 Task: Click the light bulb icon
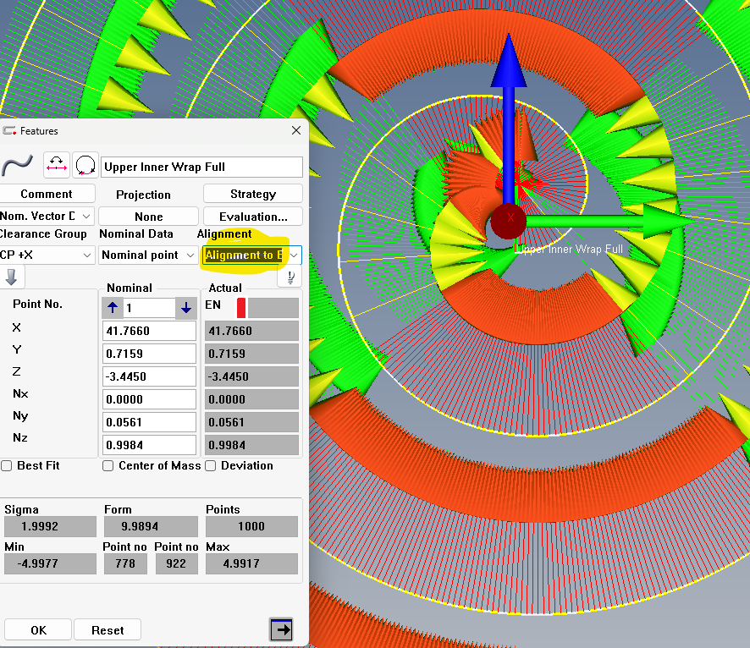(290, 277)
